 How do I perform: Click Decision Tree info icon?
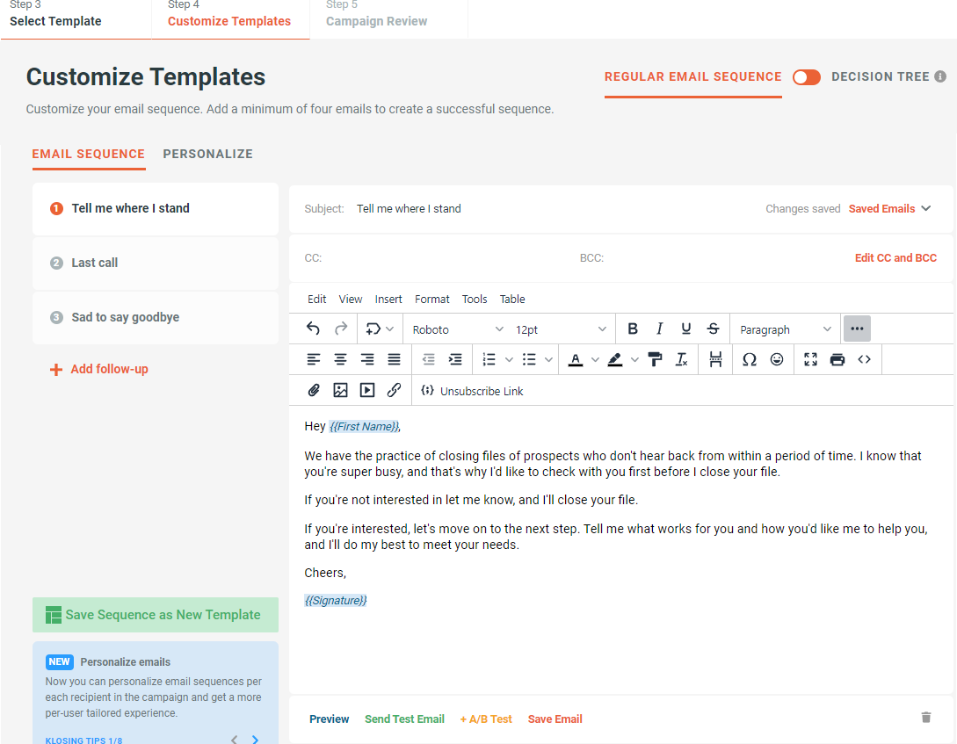[x=940, y=76]
